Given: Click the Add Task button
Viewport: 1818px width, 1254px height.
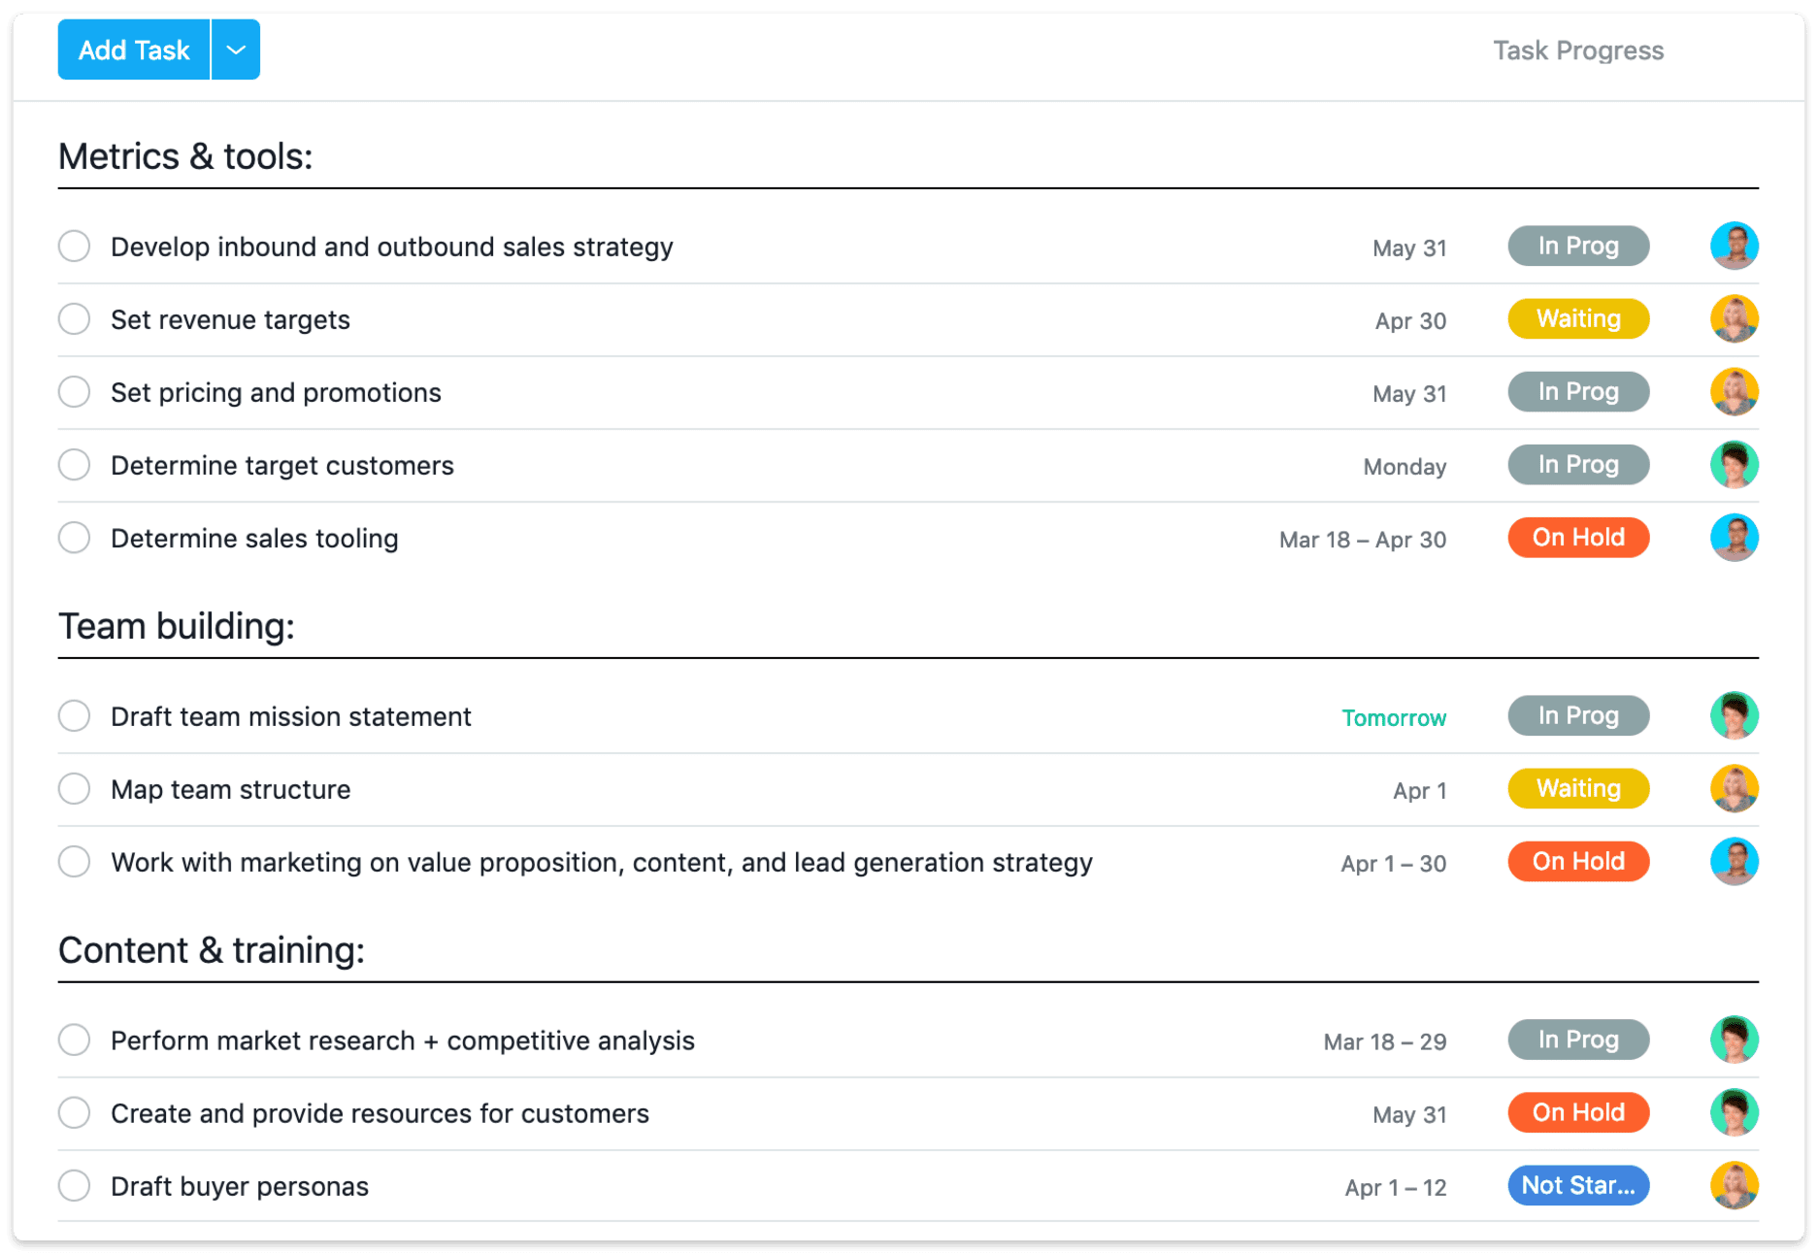Looking at the screenshot, I should (x=133, y=49).
